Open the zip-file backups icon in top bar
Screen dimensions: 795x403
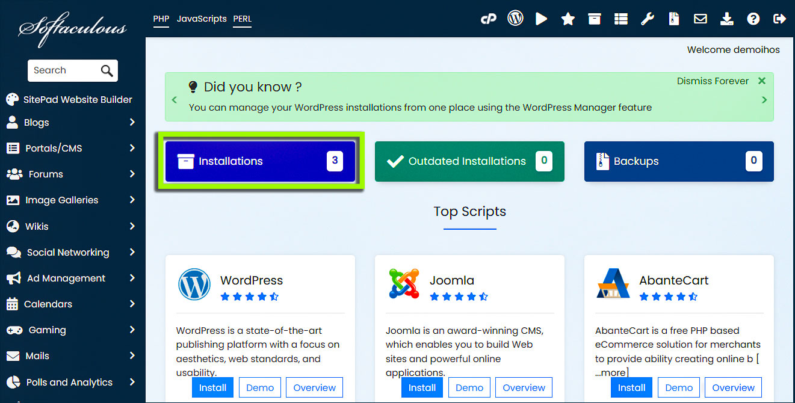pyautogui.click(x=674, y=19)
